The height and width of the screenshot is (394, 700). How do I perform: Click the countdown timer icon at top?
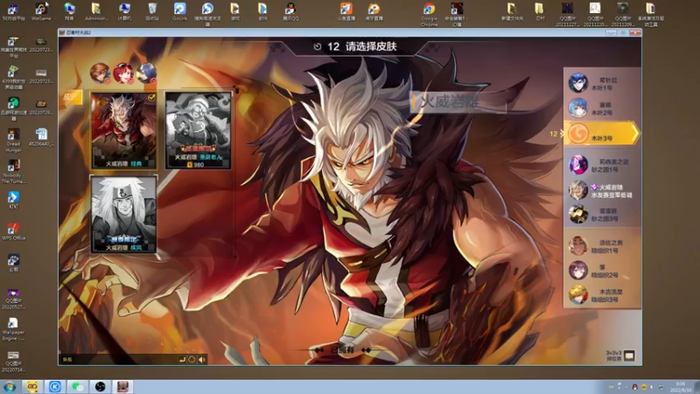(x=318, y=46)
